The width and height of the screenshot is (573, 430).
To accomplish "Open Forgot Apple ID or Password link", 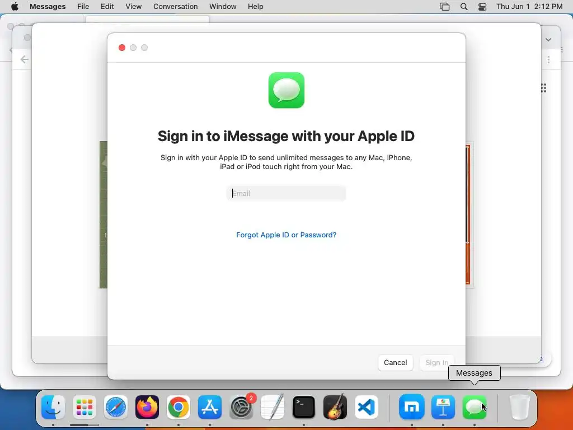I will pos(286,235).
